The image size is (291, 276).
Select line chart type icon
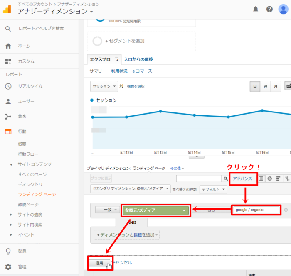point(288,86)
